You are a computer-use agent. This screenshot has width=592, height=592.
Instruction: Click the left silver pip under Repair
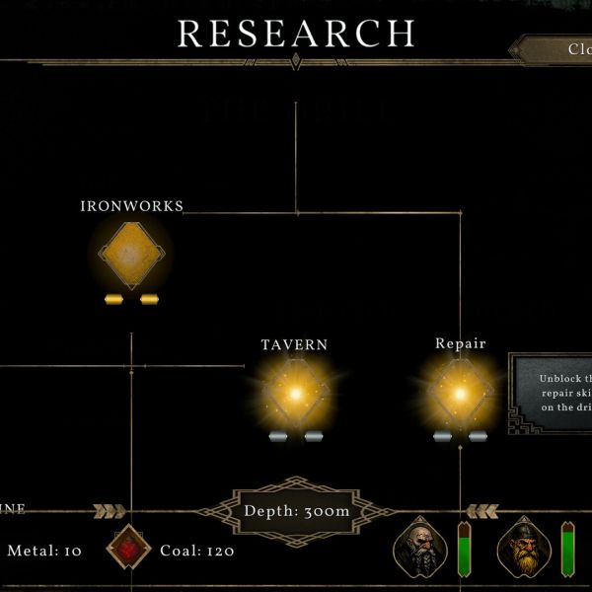tap(443, 435)
